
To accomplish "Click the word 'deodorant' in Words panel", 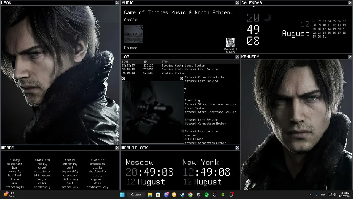I will point(15,164).
